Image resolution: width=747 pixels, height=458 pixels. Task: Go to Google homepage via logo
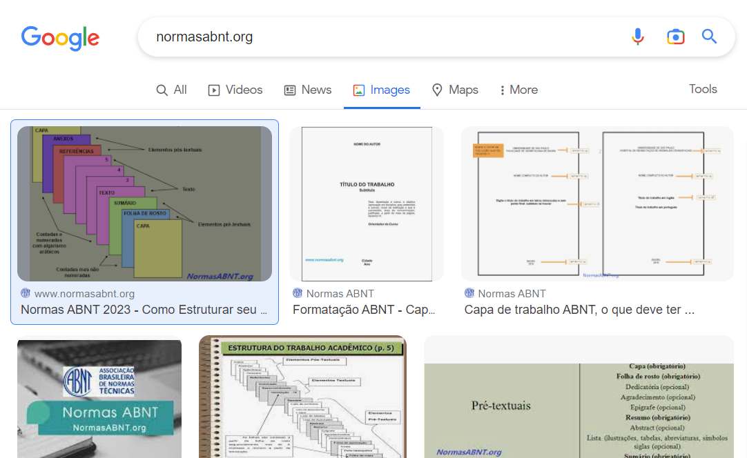pos(60,37)
